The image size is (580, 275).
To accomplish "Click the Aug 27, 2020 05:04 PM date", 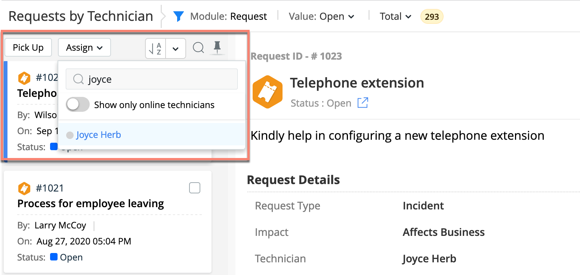I will 84,241.
